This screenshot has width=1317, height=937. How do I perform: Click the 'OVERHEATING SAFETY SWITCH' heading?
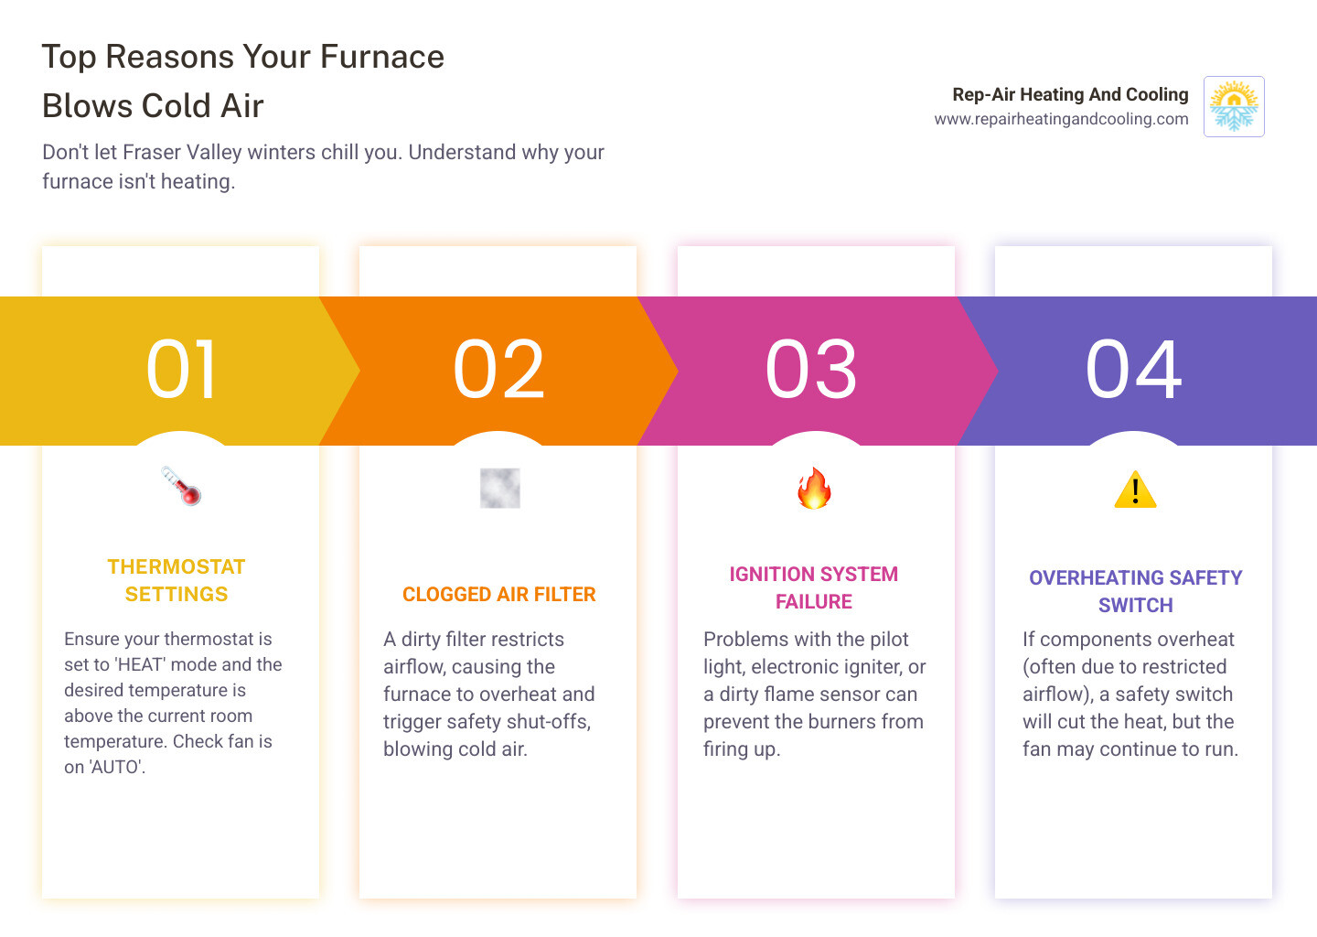(1135, 590)
